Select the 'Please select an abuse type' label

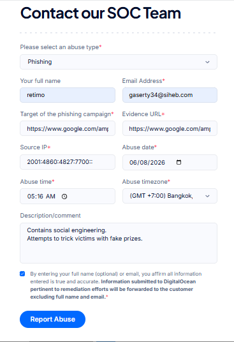(61, 47)
